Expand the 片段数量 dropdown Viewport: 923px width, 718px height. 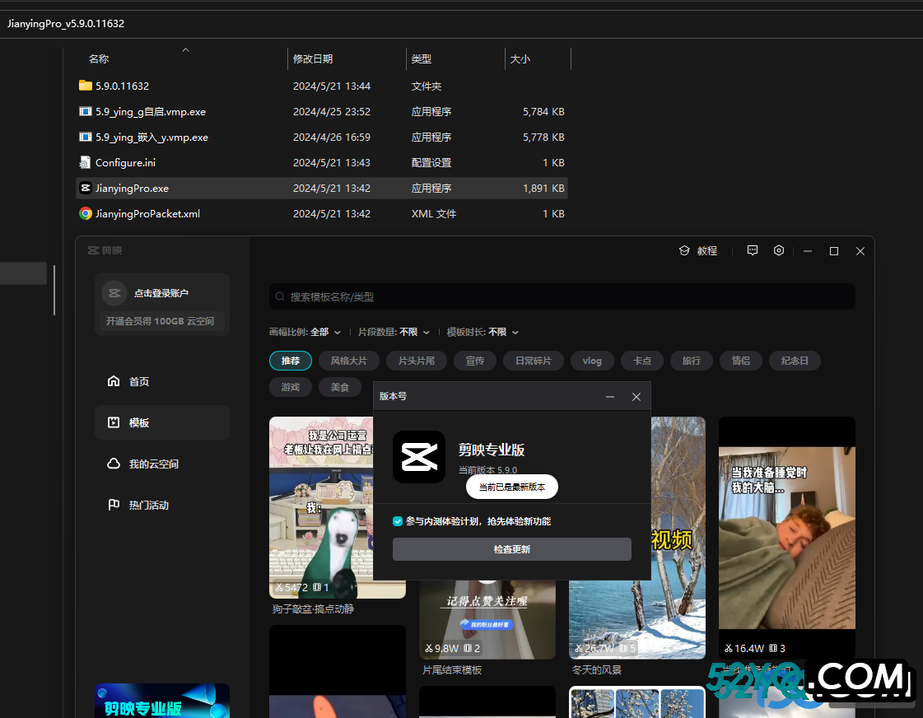pos(426,332)
